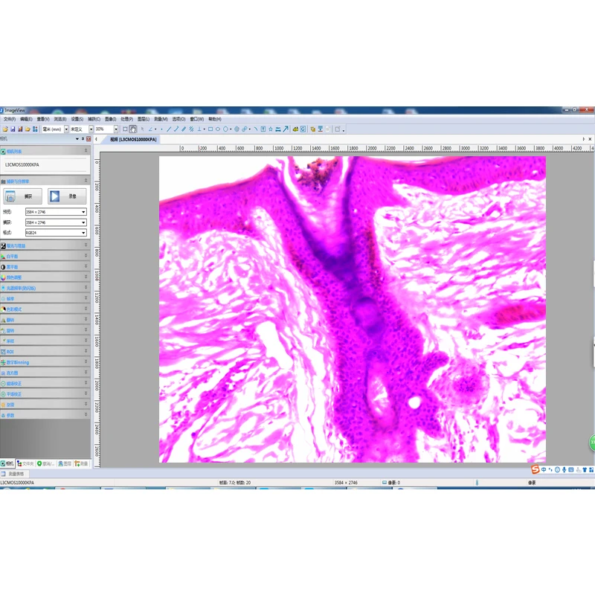Click the marquee selection tool icon
595x595 pixels.
pos(125,129)
